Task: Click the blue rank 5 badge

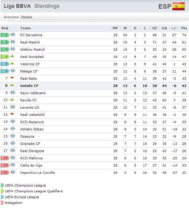Action: (5, 64)
